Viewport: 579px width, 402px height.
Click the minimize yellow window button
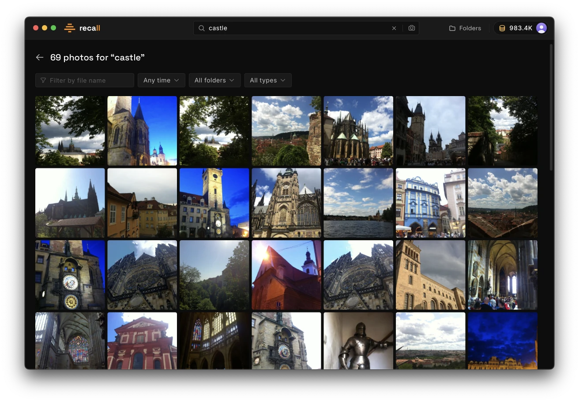45,28
